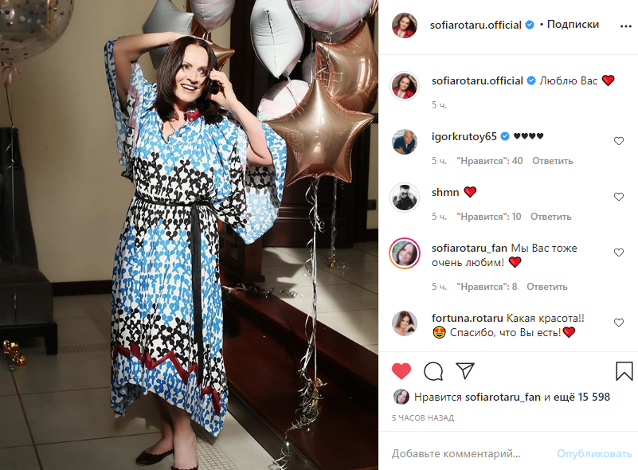Open igorkrutoy65 profile avatar

click(x=405, y=142)
